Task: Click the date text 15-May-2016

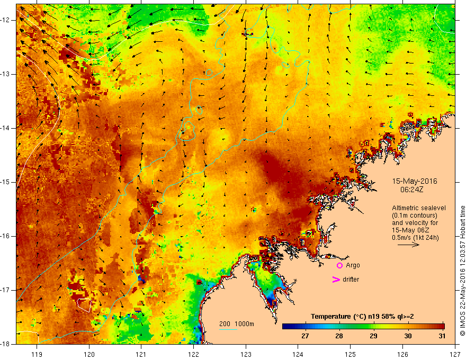Action: (415, 181)
